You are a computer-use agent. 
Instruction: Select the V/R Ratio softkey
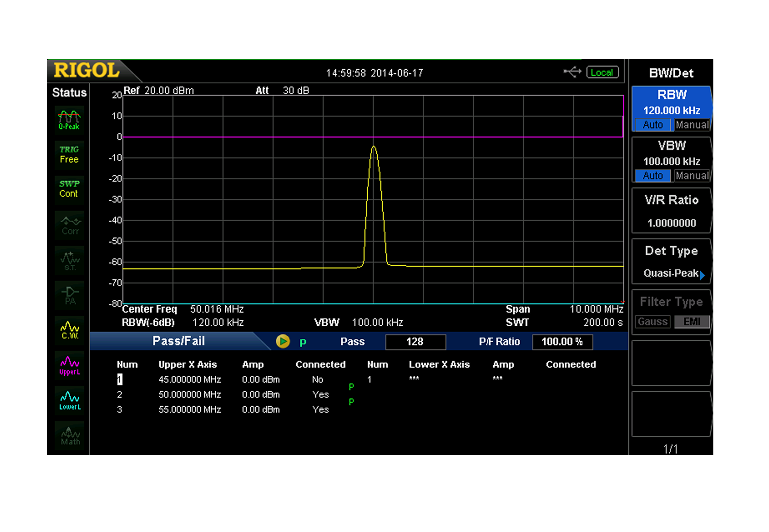[671, 211]
